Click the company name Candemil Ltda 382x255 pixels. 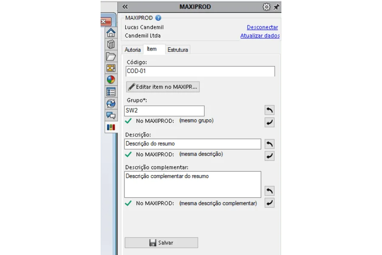pos(143,36)
